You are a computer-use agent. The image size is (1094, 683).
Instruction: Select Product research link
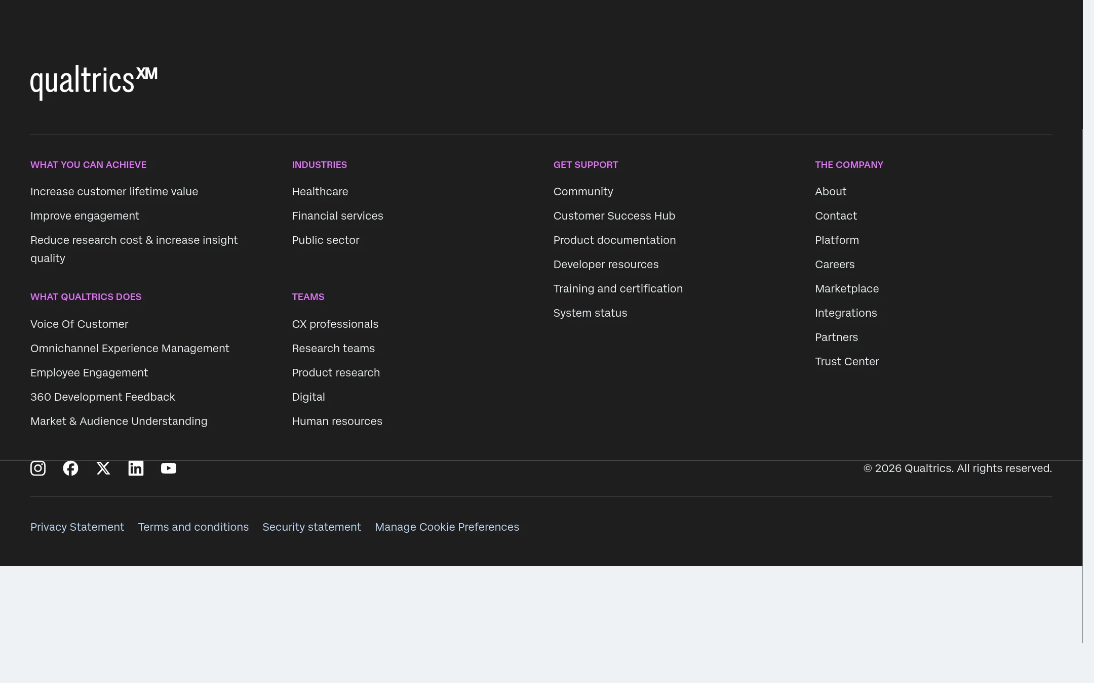pos(336,373)
